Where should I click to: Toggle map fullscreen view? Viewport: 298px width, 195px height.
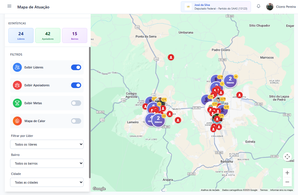[287, 157]
